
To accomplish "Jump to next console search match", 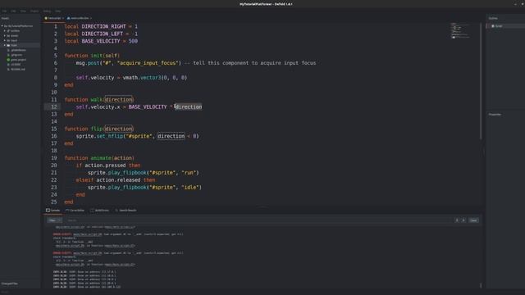I will point(463,220).
